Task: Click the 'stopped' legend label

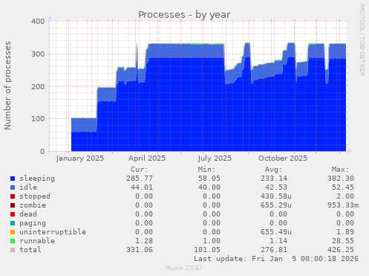Action: tap(35, 196)
